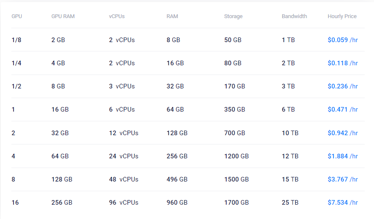Open the $0.118 /hr hourly price
374x219 pixels.
point(342,63)
